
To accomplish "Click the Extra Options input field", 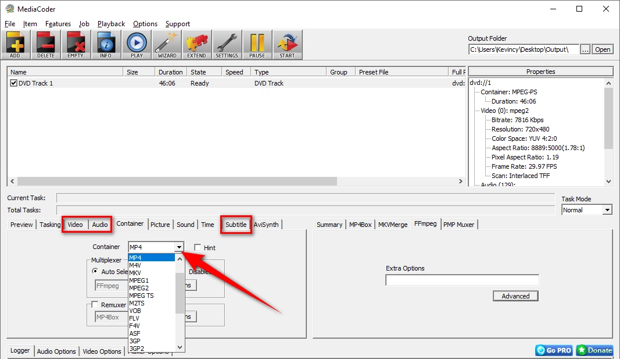I will click(x=462, y=280).
